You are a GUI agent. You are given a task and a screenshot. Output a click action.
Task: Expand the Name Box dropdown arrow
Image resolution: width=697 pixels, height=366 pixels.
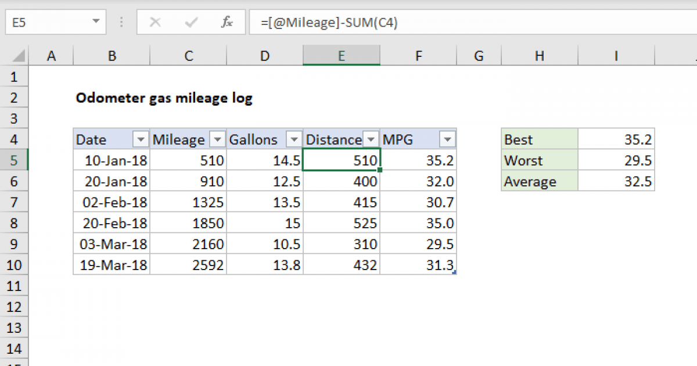pyautogui.click(x=96, y=23)
